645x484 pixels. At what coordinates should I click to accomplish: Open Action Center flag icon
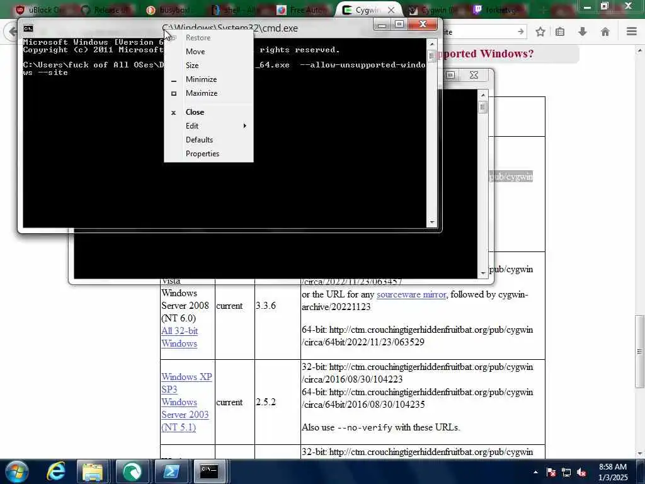point(551,473)
